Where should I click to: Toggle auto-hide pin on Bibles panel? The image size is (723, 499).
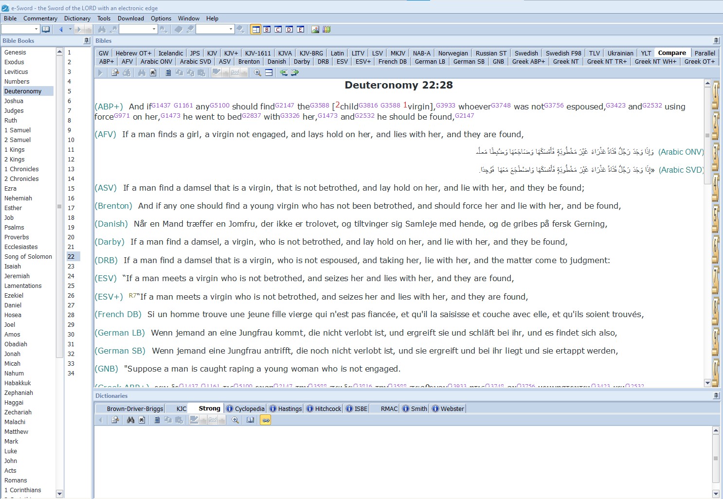(x=716, y=41)
